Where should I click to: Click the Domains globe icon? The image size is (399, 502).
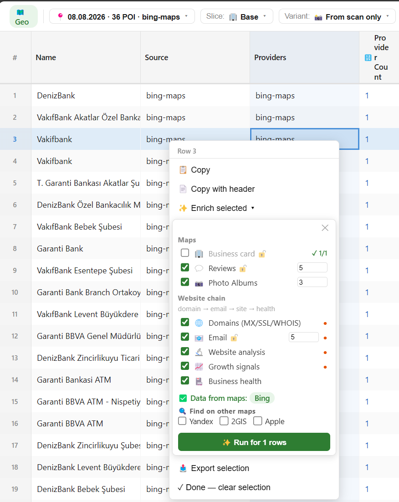tap(199, 323)
